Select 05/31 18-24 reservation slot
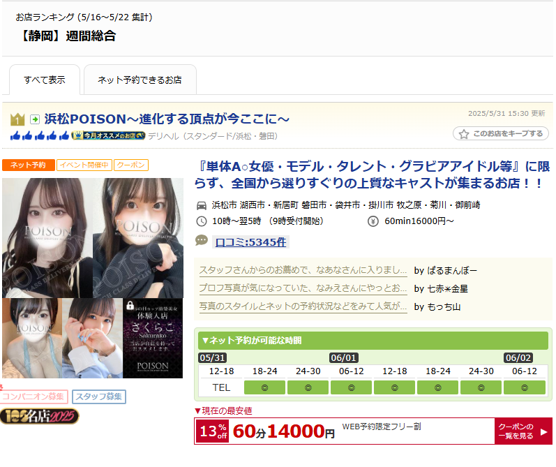 click(264, 387)
